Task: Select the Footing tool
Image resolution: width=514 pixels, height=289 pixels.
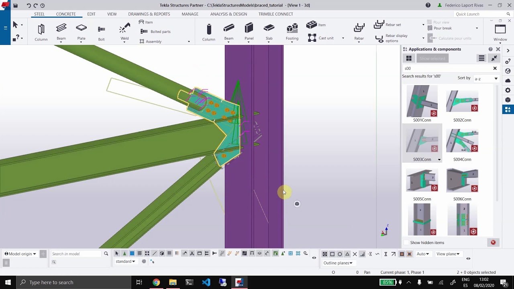Action: click(x=292, y=32)
